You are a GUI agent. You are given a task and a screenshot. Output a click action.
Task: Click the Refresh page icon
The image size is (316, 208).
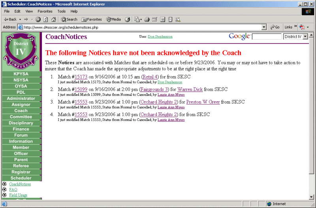pos(46,19)
